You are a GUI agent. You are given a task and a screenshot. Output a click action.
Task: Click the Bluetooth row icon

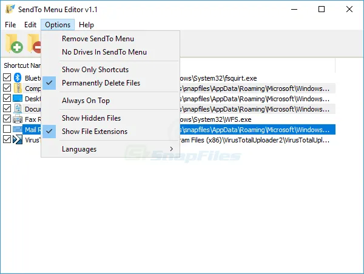click(18, 78)
